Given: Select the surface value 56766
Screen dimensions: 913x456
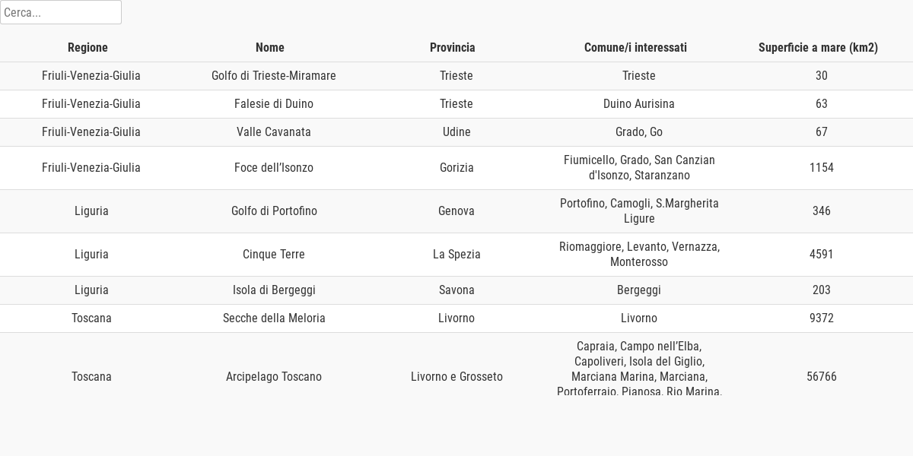Looking at the screenshot, I should pyautogui.click(x=822, y=377).
